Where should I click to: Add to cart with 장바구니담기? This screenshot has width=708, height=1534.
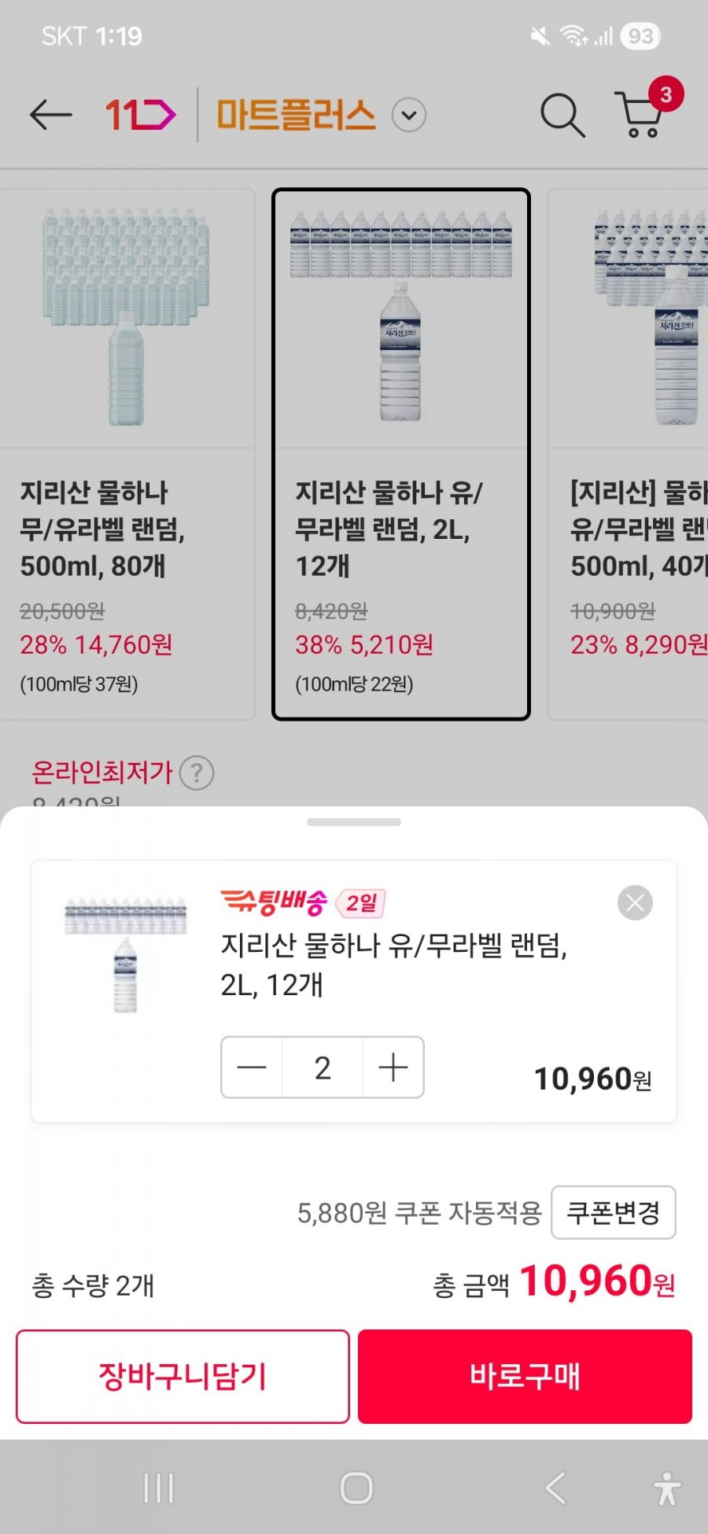183,1376
